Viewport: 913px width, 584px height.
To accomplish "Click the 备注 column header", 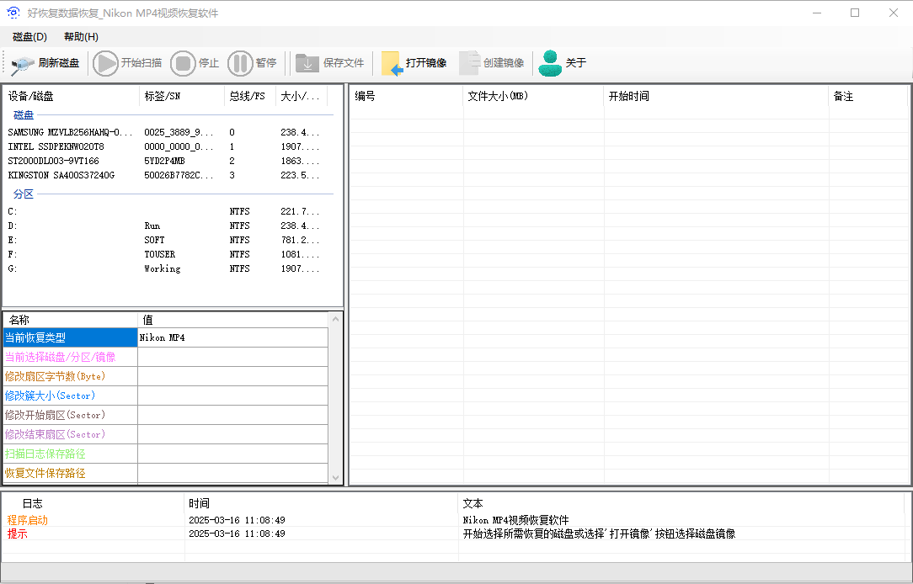I will click(868, 96).
